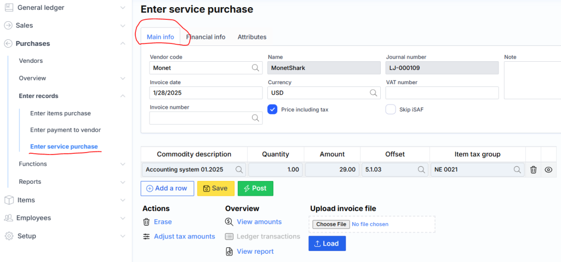
Task: Click the eye icon in the commodity row
Action: click(x=548, y=170)
